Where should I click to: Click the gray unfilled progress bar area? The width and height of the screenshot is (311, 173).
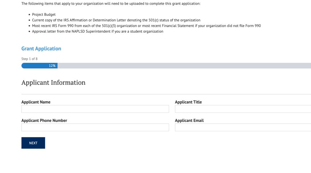point(184,66)
